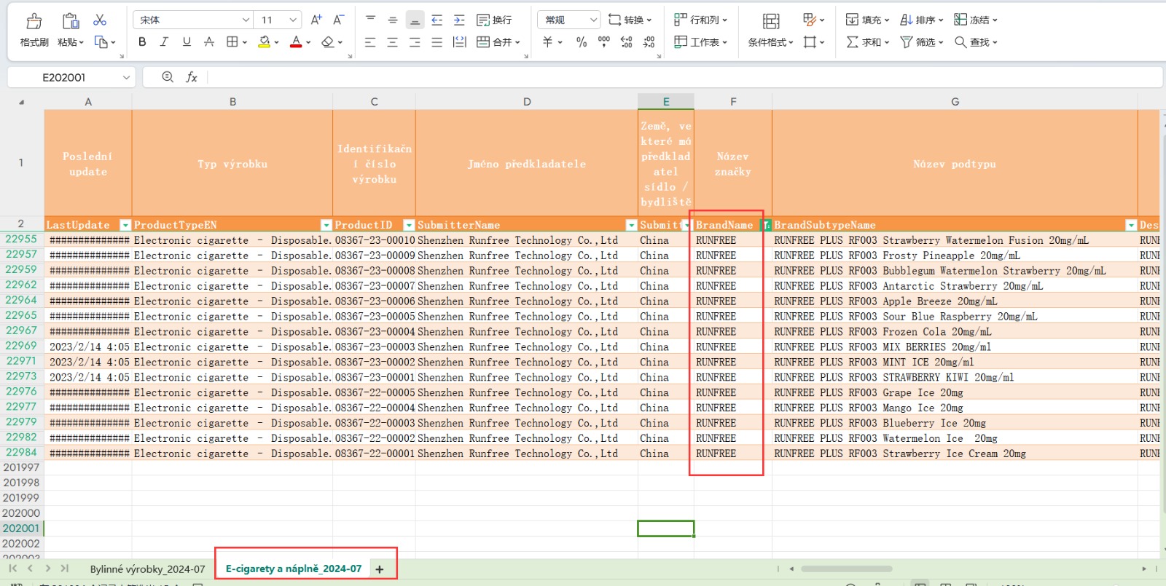This screenshot has width=1166, height=586.
Task: Open the LastUpdate column filter dropdown
Action: (125, 225)
